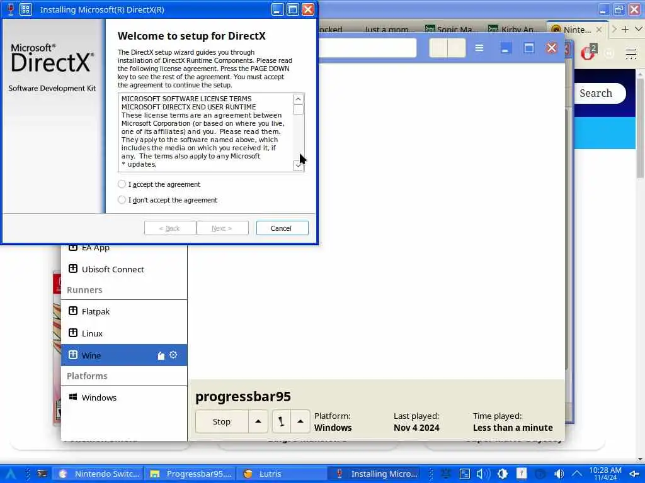Select EA App in Lutris sidebar

tap(123, 248)
